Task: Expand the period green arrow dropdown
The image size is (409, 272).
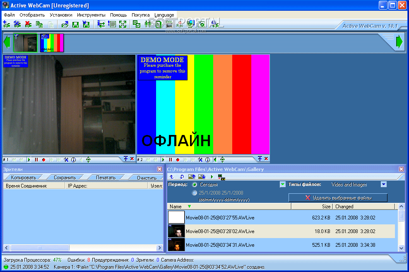Action: [282, 185]
